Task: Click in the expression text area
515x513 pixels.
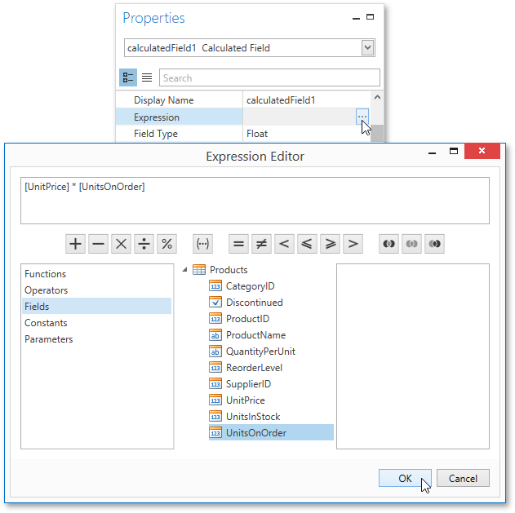Action: point(255,201)
